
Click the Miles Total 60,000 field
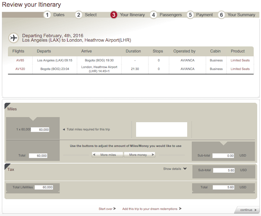(38, 155)
